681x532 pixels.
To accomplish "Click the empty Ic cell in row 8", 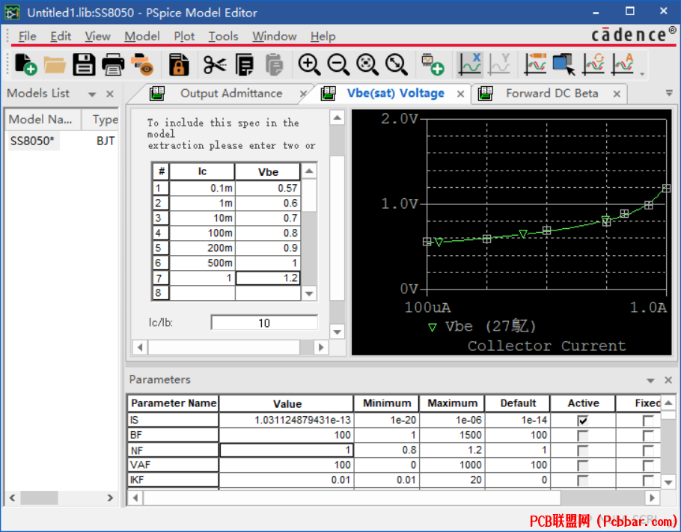I will coord(202,293).
